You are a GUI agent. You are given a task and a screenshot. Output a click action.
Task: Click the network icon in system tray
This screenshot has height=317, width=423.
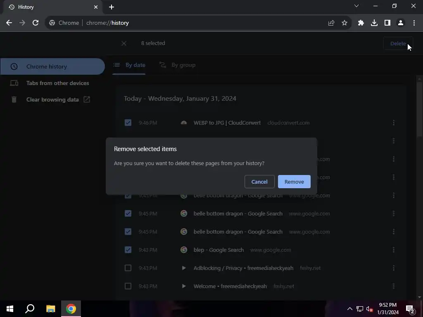[360, 309]
